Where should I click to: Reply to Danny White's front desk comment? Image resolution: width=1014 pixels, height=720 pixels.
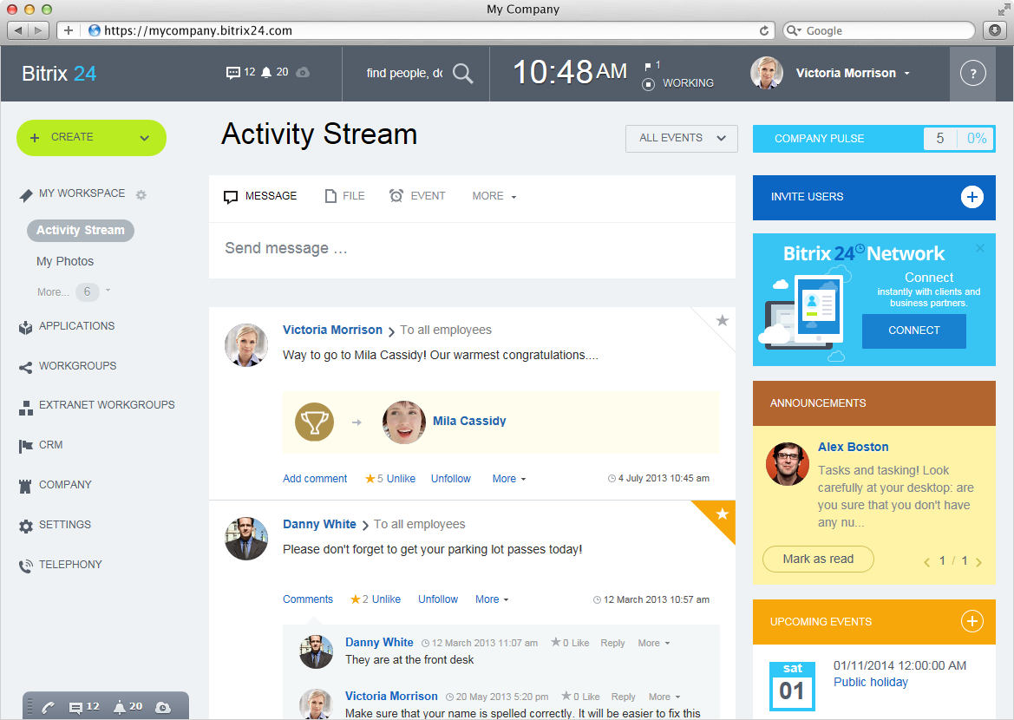612,643
